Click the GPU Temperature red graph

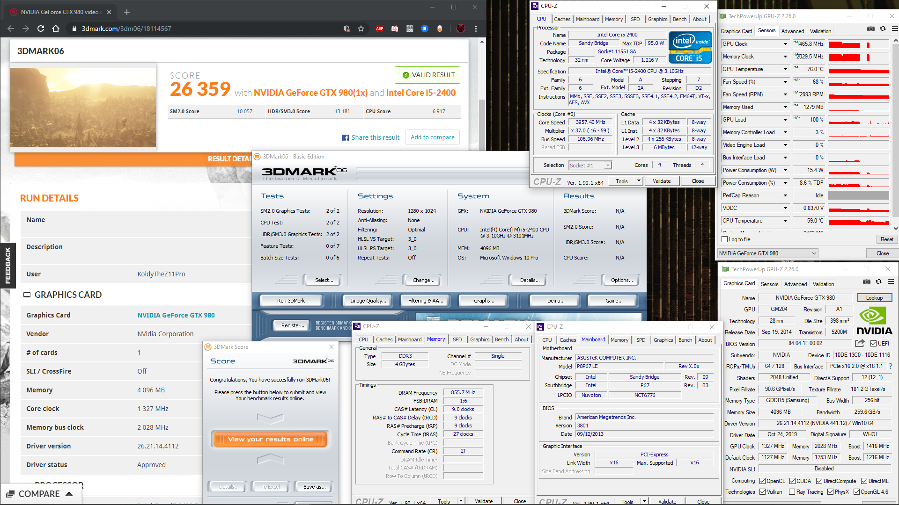[858, 70]
